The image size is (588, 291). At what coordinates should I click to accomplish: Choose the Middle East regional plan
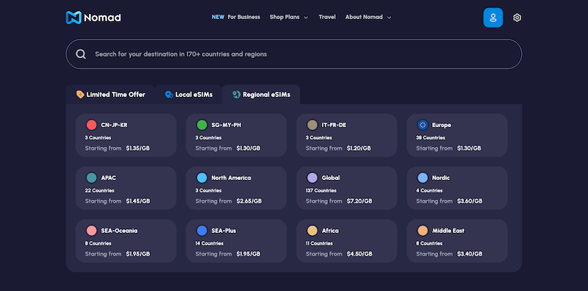tap(457, 241)
